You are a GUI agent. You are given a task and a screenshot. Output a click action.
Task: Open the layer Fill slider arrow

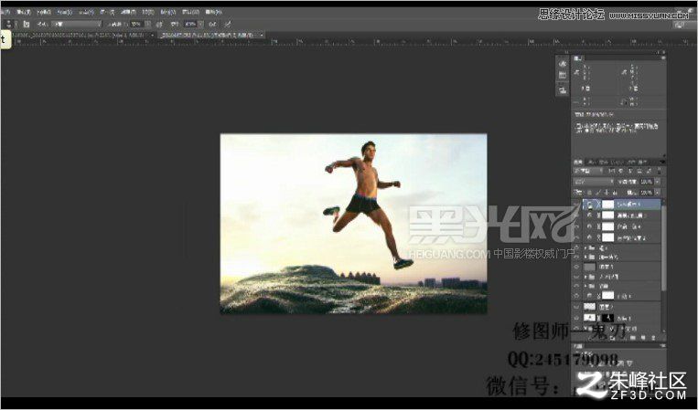tap(658, 193)
